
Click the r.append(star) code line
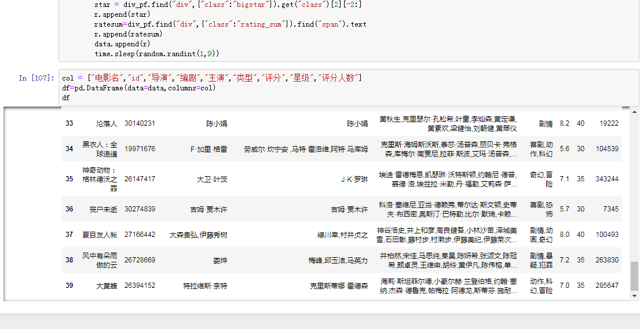(x=122, y=14)
